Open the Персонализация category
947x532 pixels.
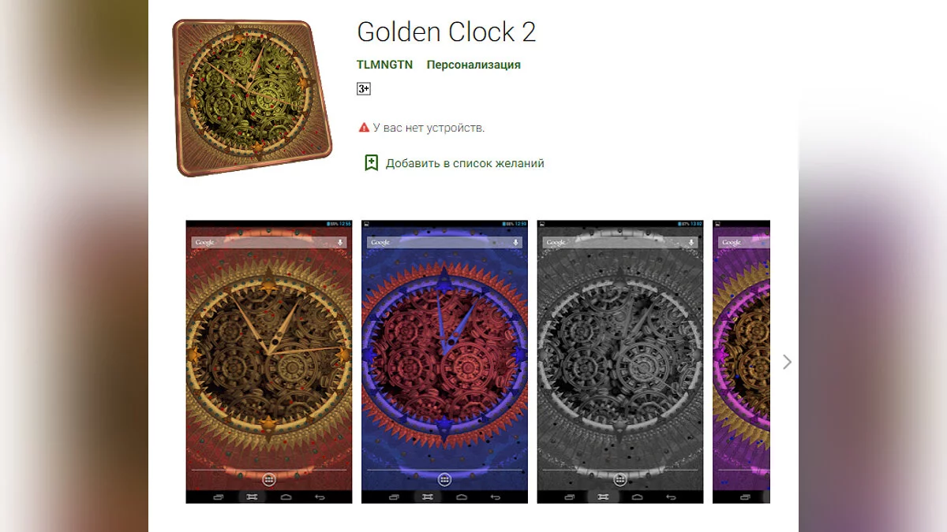coord(473,65)
